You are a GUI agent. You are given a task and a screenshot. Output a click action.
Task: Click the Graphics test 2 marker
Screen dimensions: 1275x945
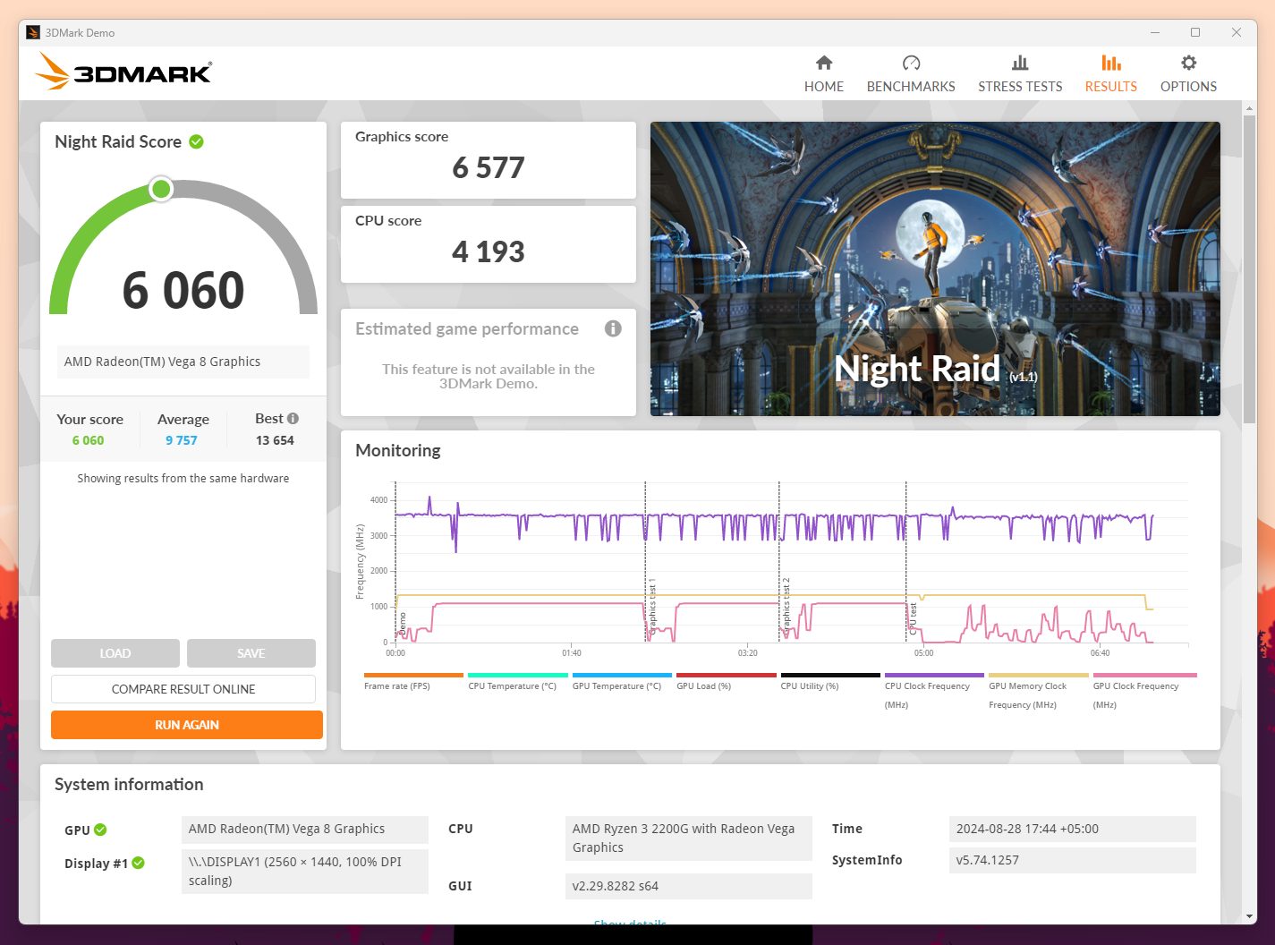point(786,607)
